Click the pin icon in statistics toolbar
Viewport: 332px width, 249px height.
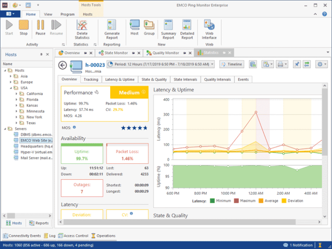pyautogui.click(x=297, y=64)
